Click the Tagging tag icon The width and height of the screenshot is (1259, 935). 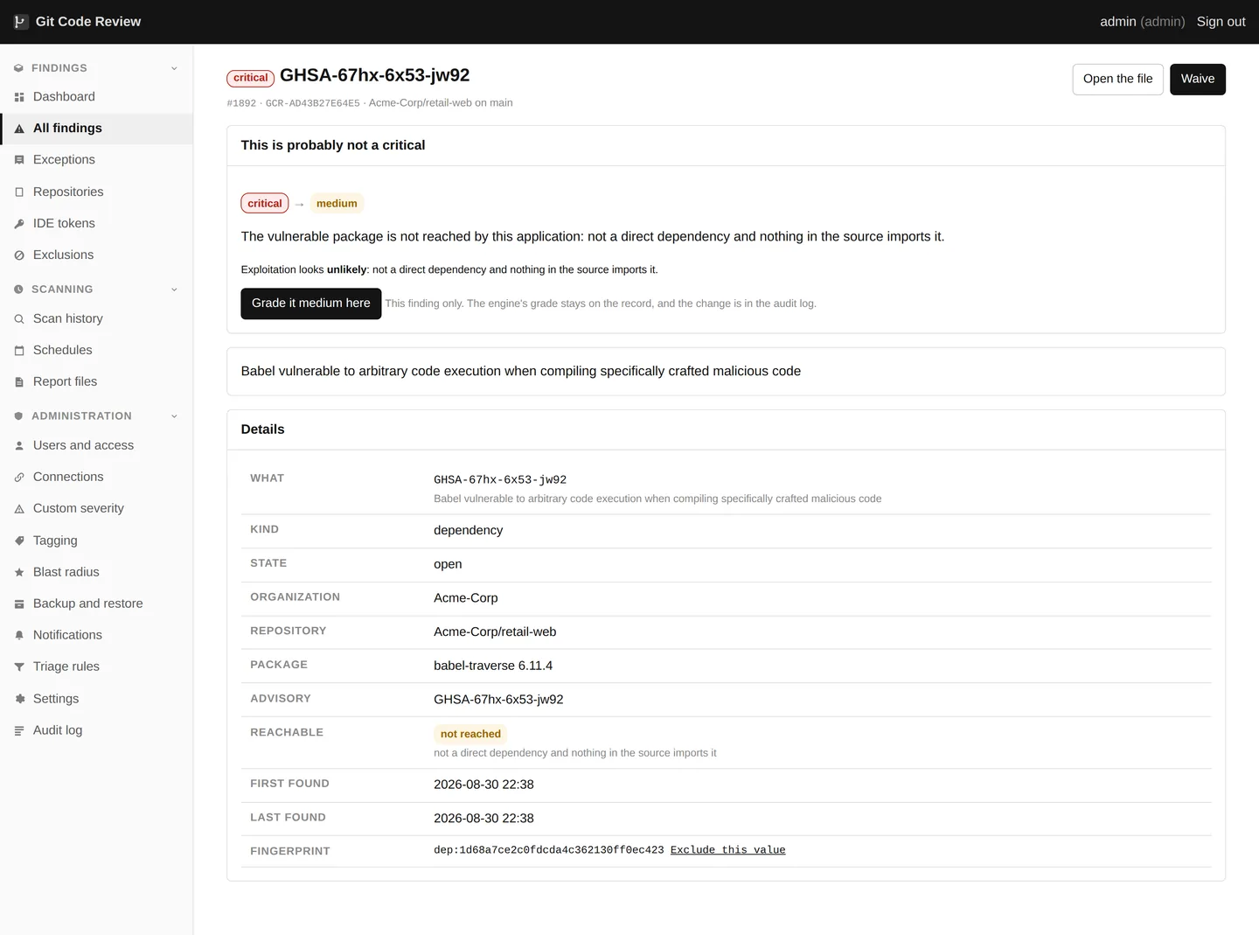click(19, 541)
